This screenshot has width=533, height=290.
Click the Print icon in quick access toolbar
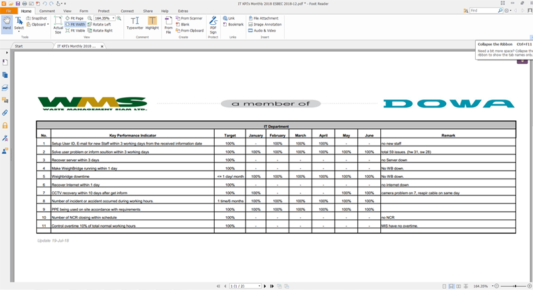click(x=24, y=3)
